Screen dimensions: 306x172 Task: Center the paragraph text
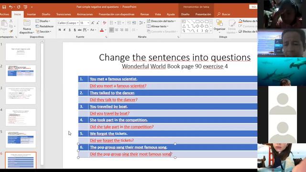(x=117, y=30)
